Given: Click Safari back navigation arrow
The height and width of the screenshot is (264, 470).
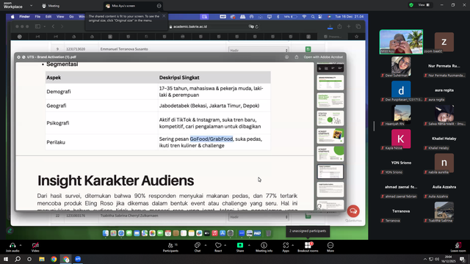Looking at the screenshot, I should 53,26.
